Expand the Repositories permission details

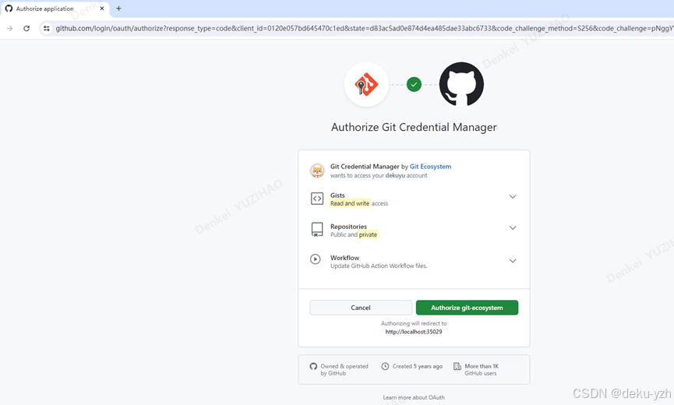pyautogui.click(x=513, y=227)
